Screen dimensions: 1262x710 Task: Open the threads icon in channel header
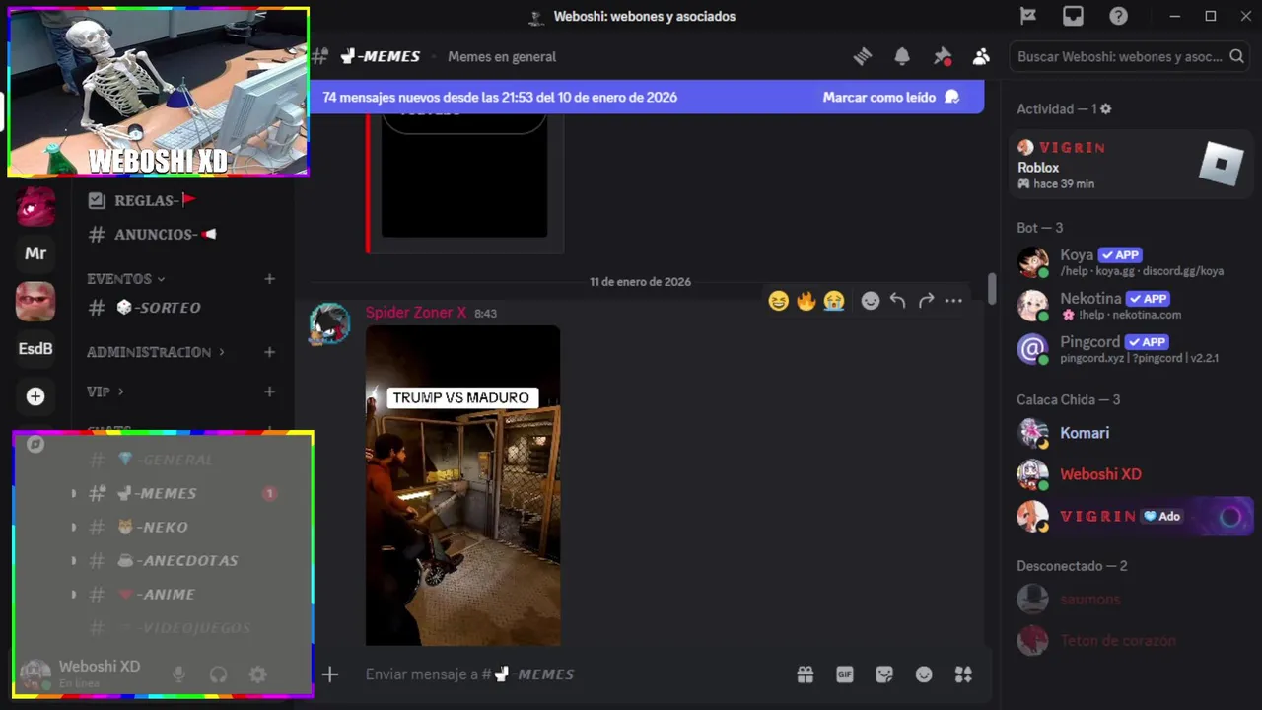click(x=863, y=57)
